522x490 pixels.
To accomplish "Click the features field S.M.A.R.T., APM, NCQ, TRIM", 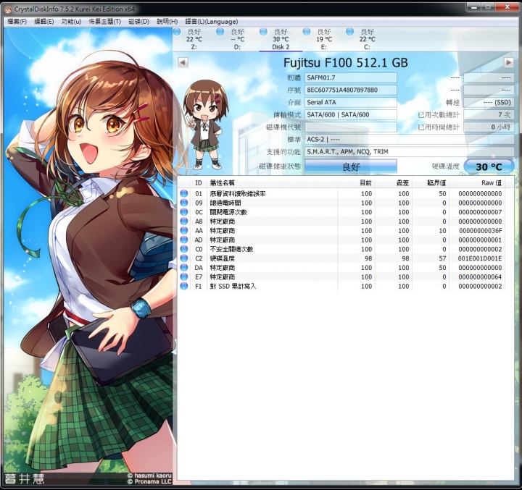I will [409, 151].
